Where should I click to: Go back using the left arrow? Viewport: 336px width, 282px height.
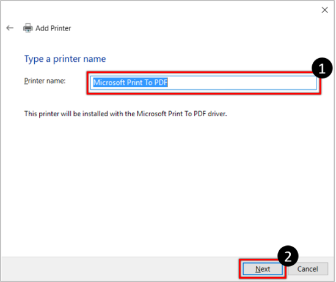click(x=10, y=28)
